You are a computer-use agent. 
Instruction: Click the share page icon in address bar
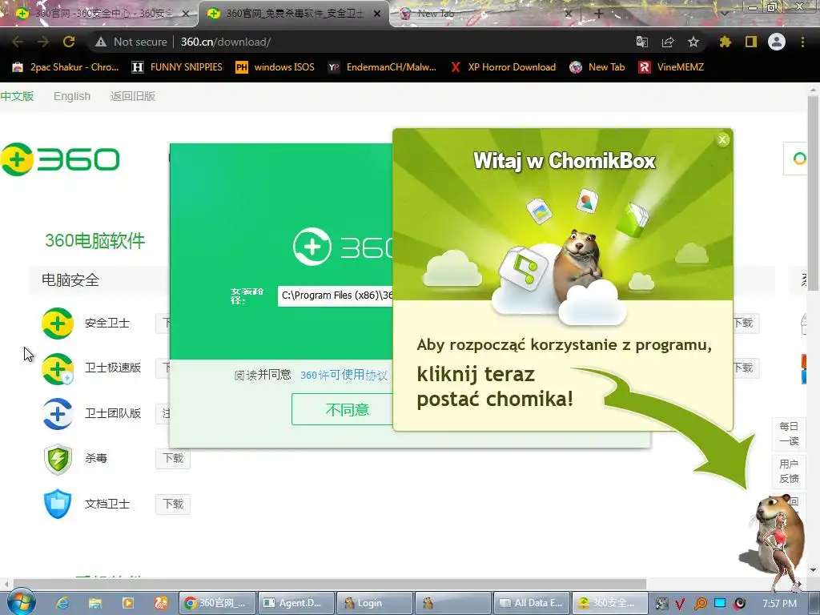[667, 42]
